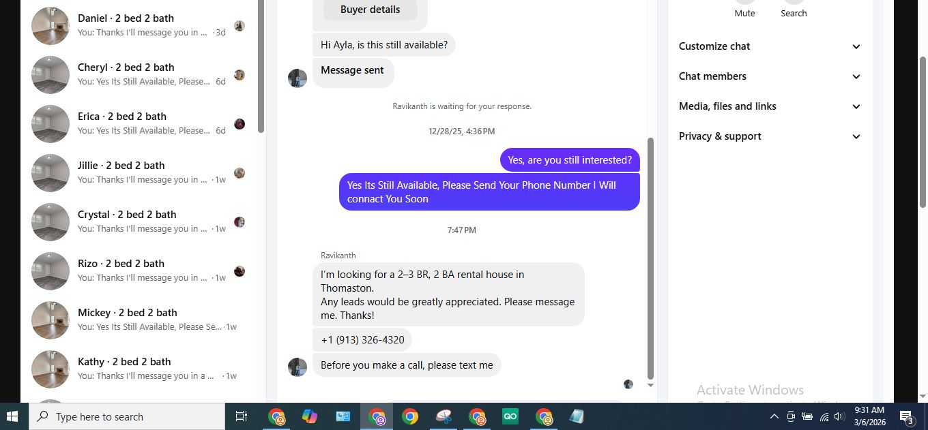The height and width of the screenshot is (430, 928).
Task: Open the Buyer details button
Action: click(370, 10)
